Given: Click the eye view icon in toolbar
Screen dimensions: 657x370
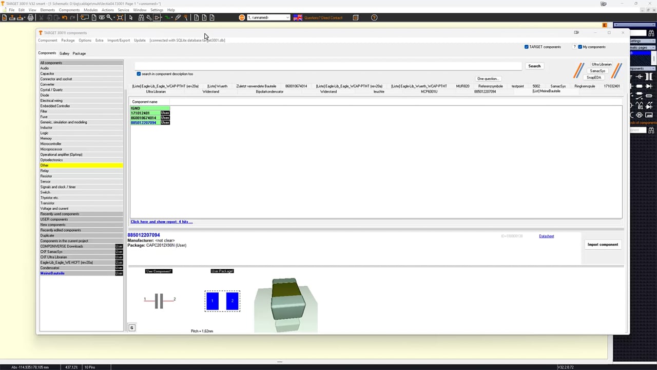Looking at the screenshot, I should coord(102,17).
